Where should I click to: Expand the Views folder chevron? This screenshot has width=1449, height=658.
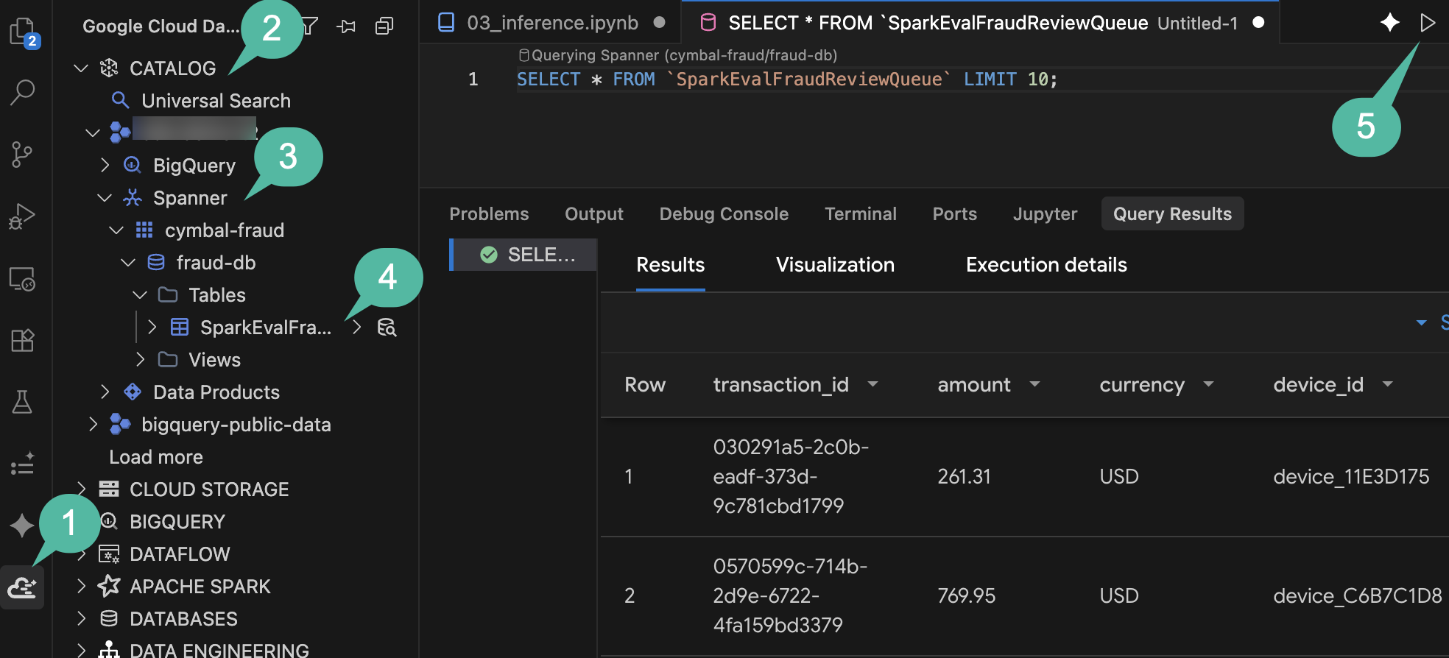(x=140, y=360)
